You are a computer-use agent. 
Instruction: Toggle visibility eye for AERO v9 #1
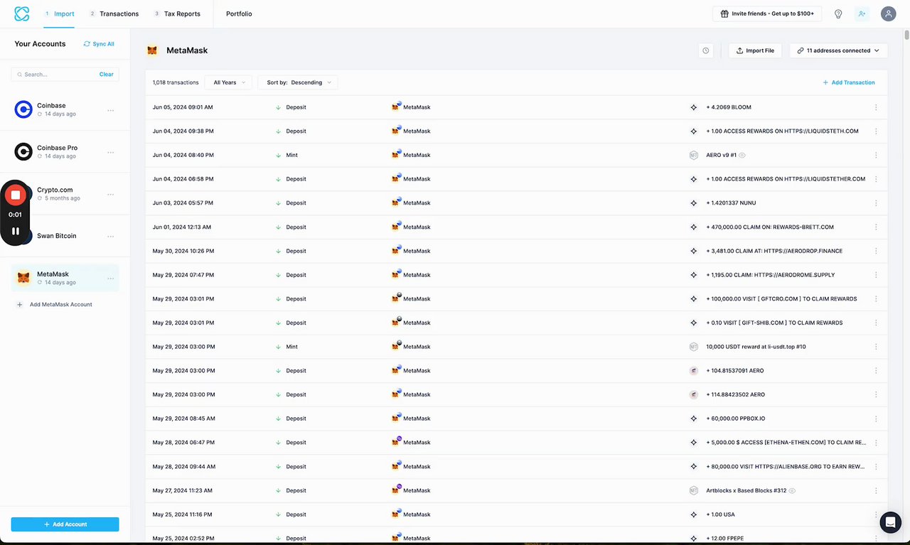coord(742,155)
